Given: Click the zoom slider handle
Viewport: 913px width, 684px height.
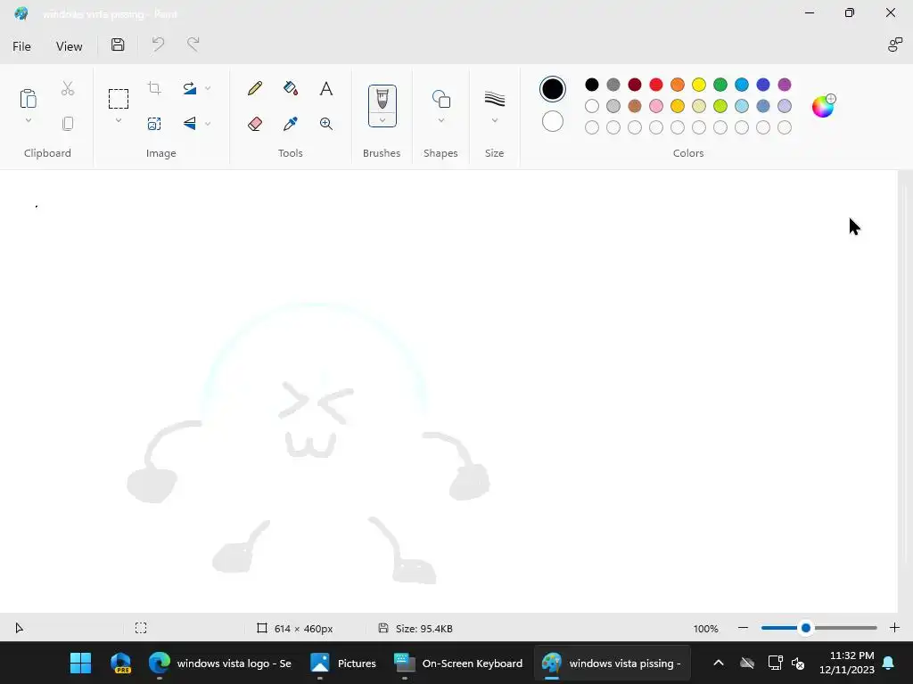Looking at the screenshot, I should (806, 628).
